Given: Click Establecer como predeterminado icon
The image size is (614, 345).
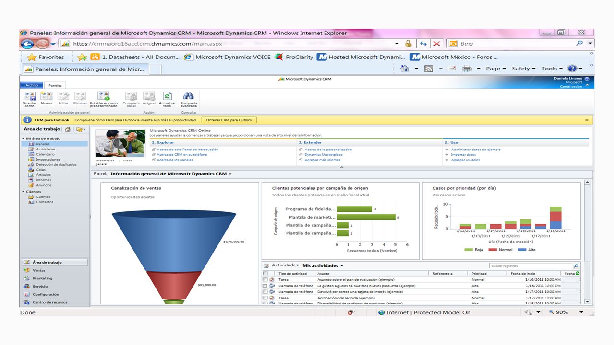Looking at the screenshot, I should click(x=103, y=96).
